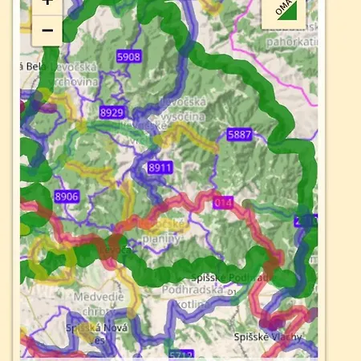Select the 8929 route marker
The height and width of the screenshot is (361, 361).
(112, 112)
